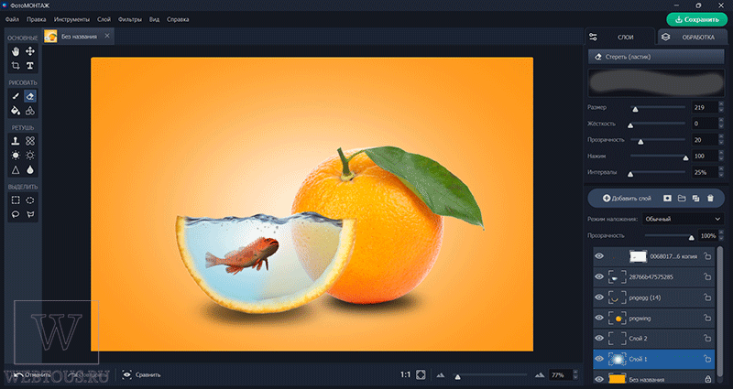The height and width of the screenshot is (389, 733).
Task: Click the Сравнить button
Action: [x=142, y=374]
